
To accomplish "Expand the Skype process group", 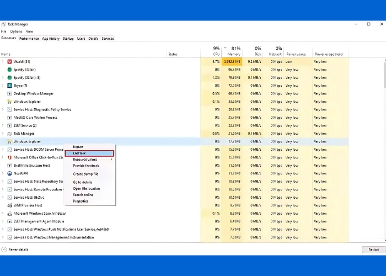I will [x=3, y=86].
